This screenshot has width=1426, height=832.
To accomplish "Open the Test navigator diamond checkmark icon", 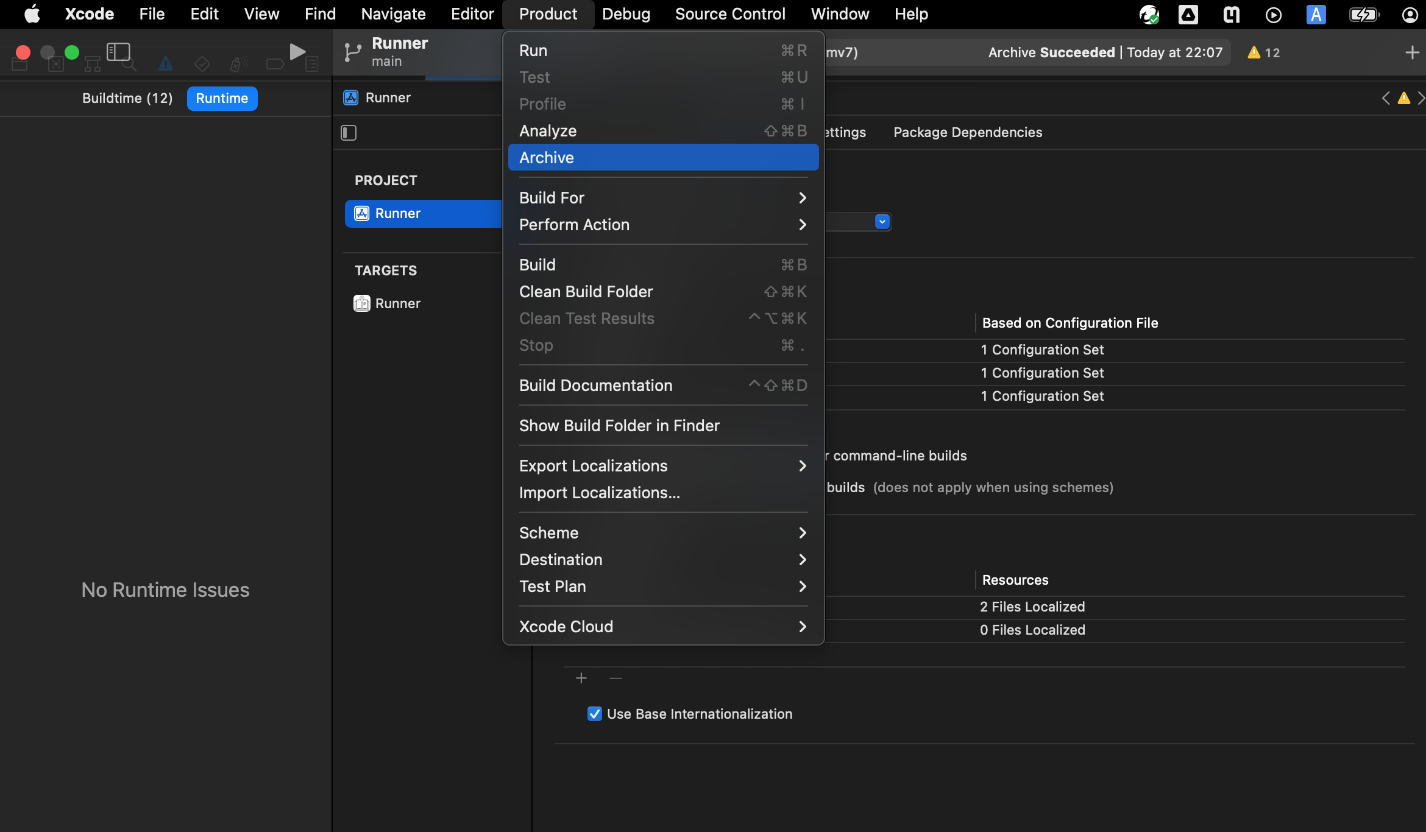I will point(202,64).
